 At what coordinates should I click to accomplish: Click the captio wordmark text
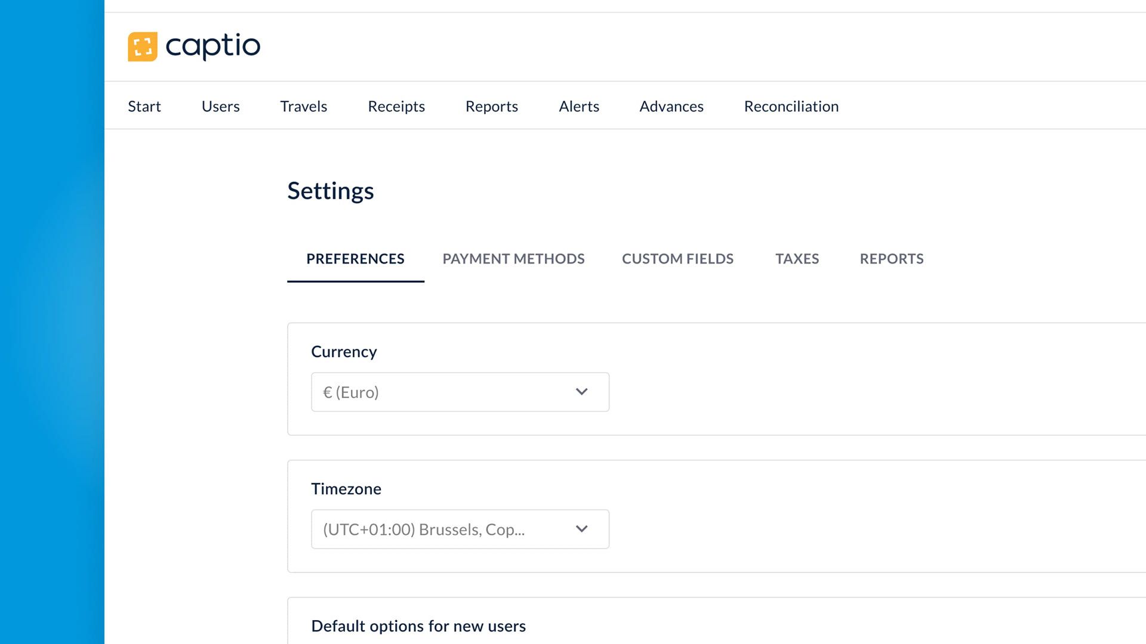point(213,47)
